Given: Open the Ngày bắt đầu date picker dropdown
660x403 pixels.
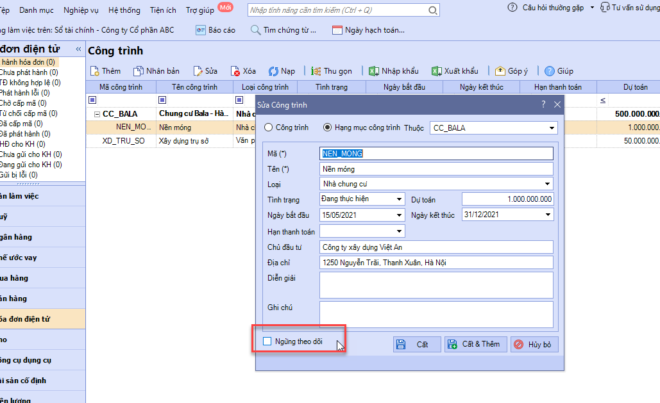Looking at the screenshot, I should pos(399,215).
